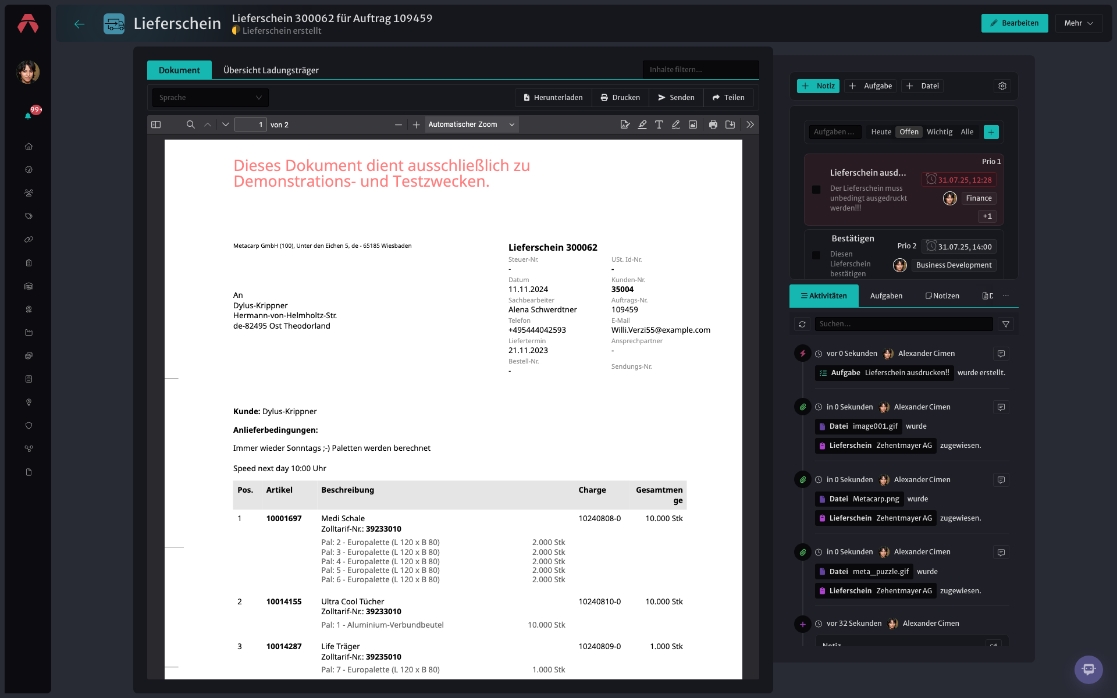Filter tasks by 'Wichtig'

coord(940,132)
